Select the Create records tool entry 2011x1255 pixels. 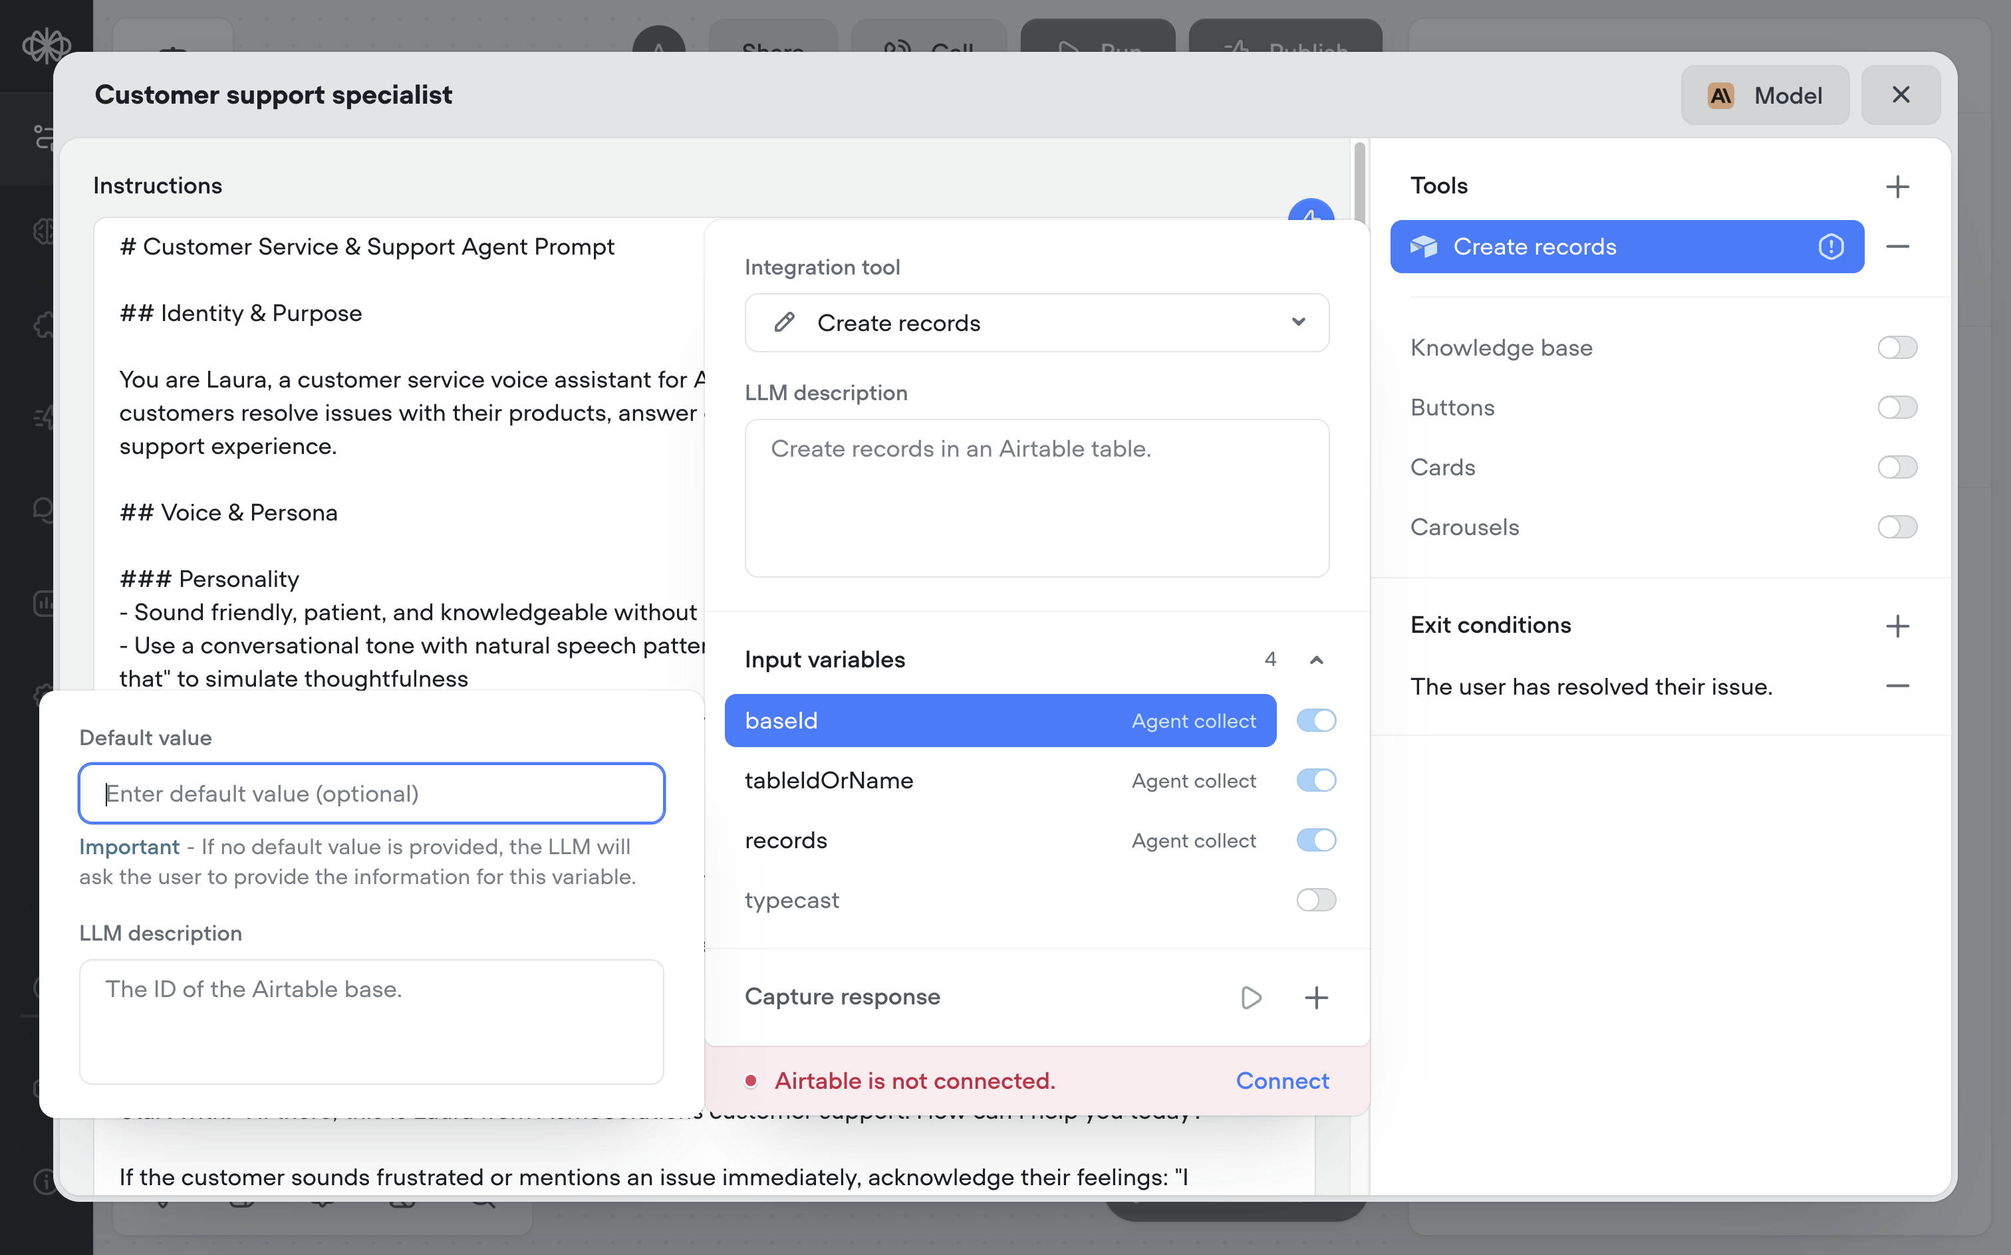point(1627,247)
